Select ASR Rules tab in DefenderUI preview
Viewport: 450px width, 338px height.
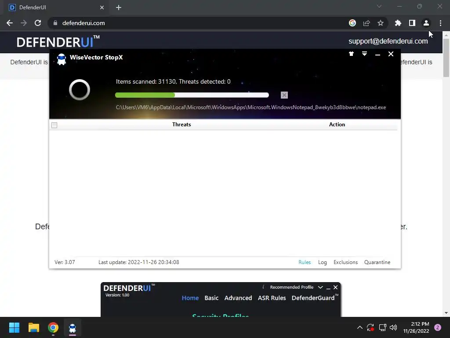coord(272,298)
